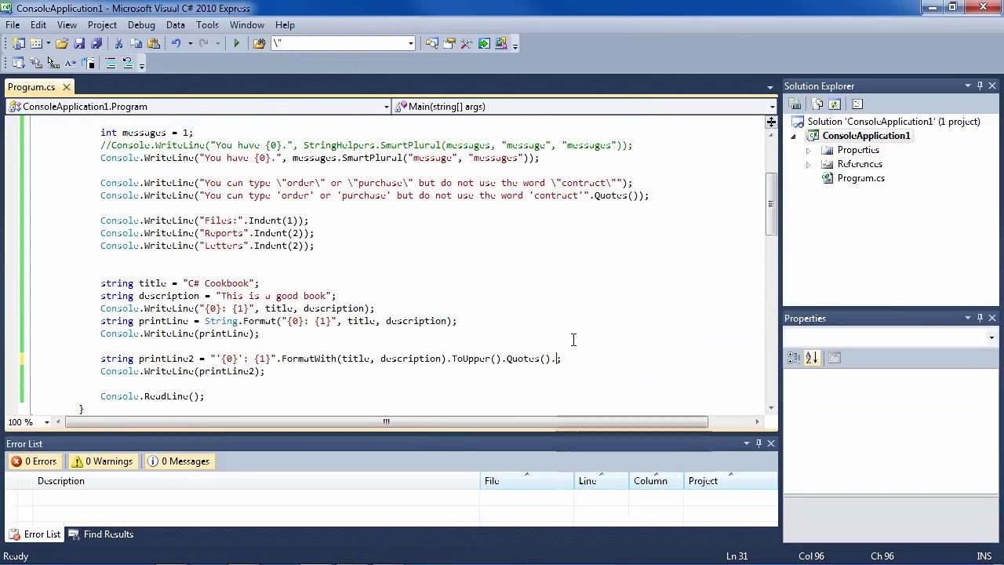Click the Cut scissors icon
1004x565 pixels.
pos(118,44)
